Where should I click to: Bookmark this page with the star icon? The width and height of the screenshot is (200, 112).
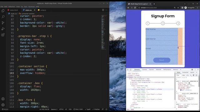[178, 7]
